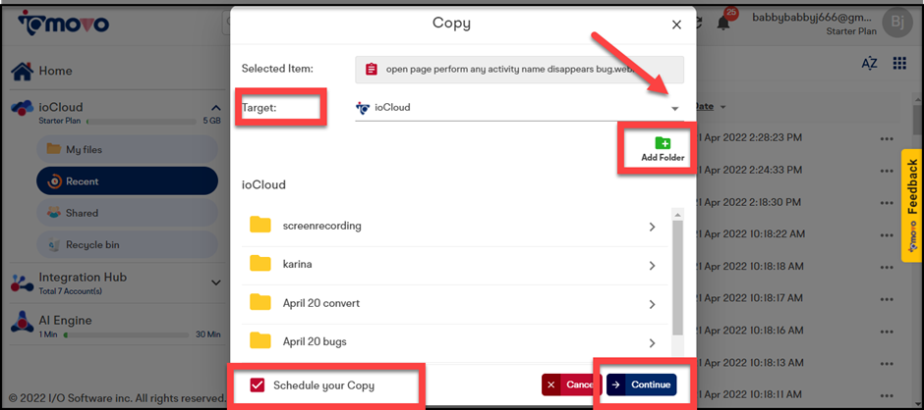Image resolution: width=924 pixels, height=410 pixels.
Task: Collapse the ioCloud sidebar section
Action: pyautogui.click(x=215, y=108)
